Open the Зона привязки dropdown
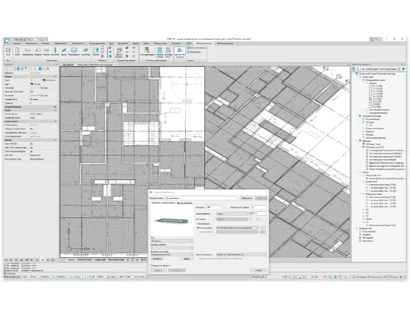 231,213
